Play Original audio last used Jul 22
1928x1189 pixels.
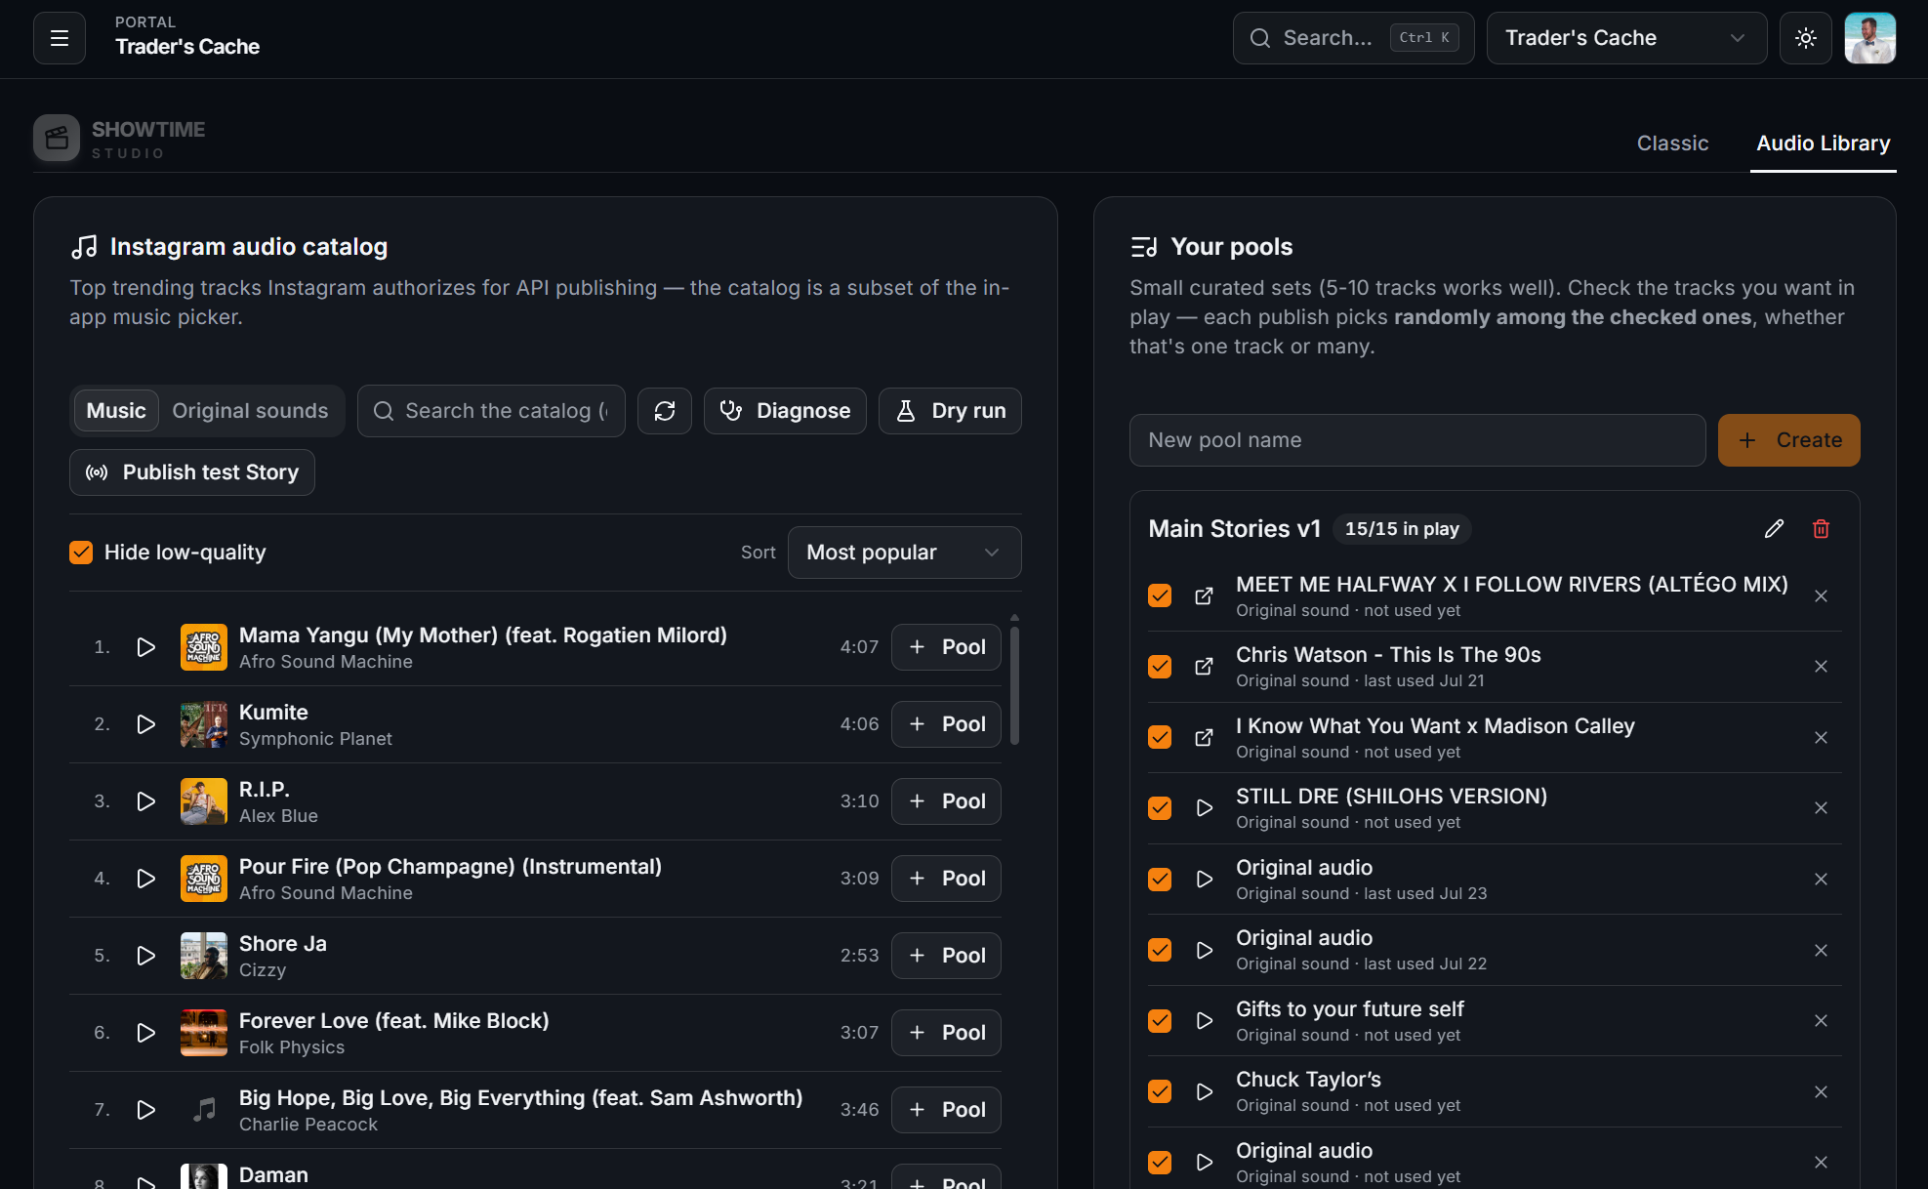(x=1204, y=951)
